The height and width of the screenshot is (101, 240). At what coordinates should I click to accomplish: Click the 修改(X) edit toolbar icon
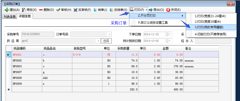(24, 10)
